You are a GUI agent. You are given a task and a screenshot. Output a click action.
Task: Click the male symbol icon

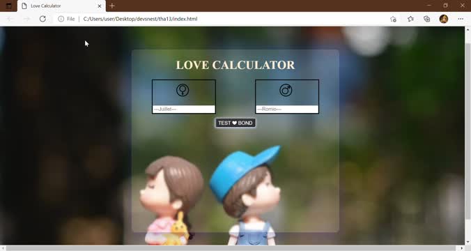click(286, 90)
